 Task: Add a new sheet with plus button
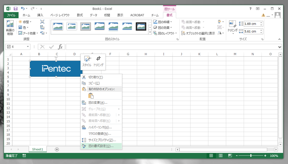57,150
